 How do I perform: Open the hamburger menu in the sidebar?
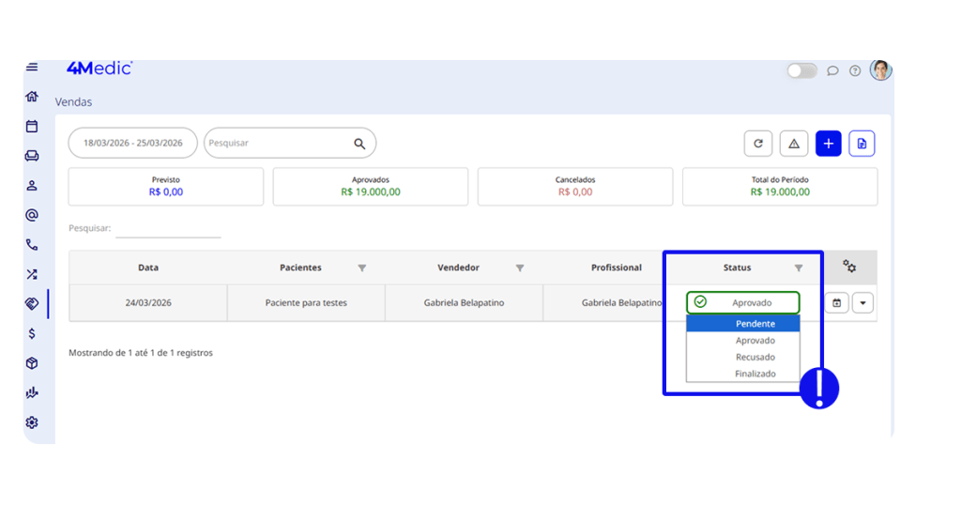(32, 68)
